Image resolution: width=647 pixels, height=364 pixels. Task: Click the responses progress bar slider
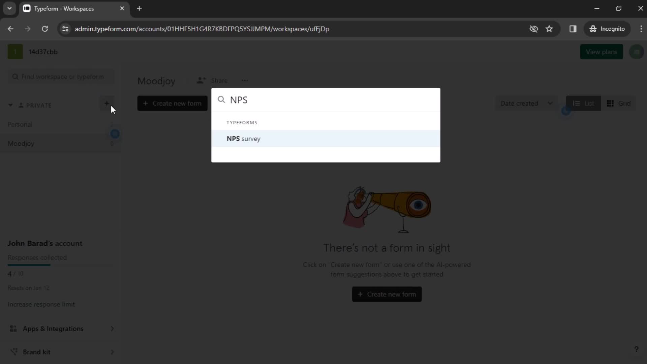coord(50,265)
